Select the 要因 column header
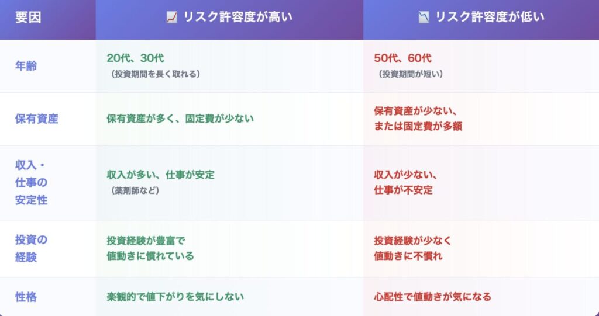This screenshot has height=316, width=599. point(28,18)
